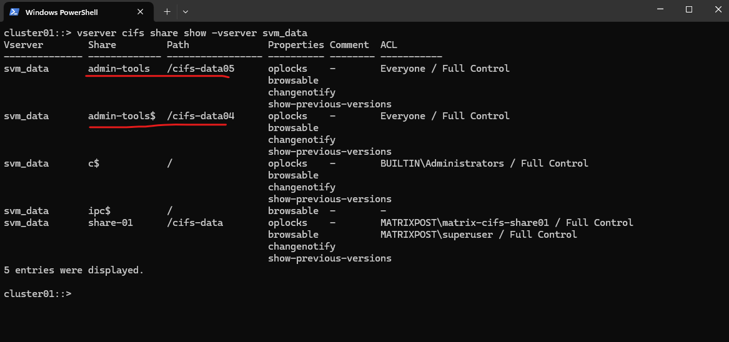729x342 pixels.
Task: Click the share-01 share entry
Action: tap(111, 223)
